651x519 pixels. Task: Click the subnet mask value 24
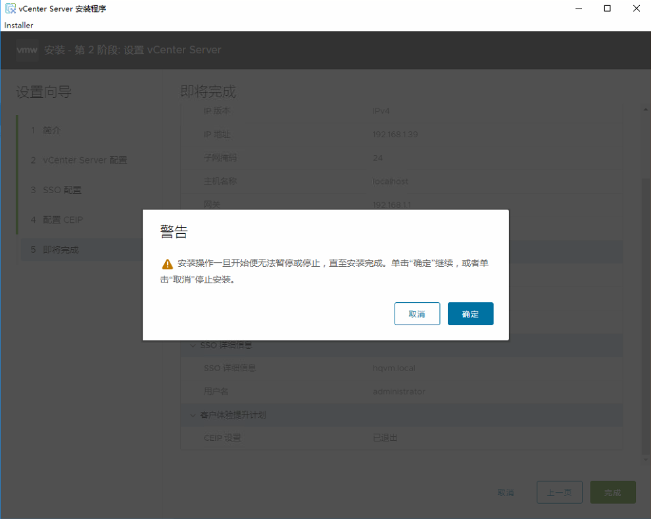pyautogui.click(x=377, y=158)
